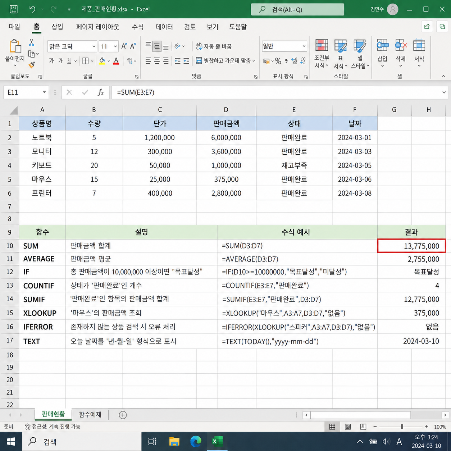Open the 김민수 account button

384,9
